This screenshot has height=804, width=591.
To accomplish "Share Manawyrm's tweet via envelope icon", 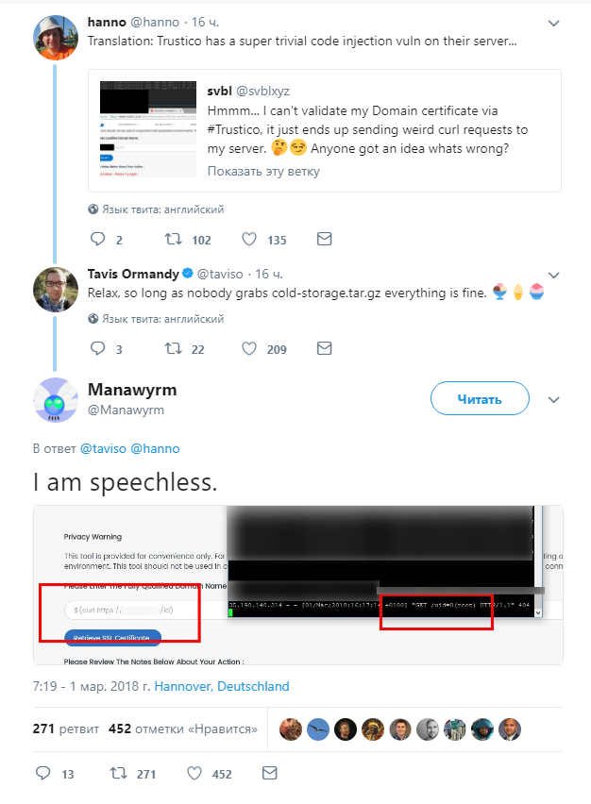I will (269, 774).
